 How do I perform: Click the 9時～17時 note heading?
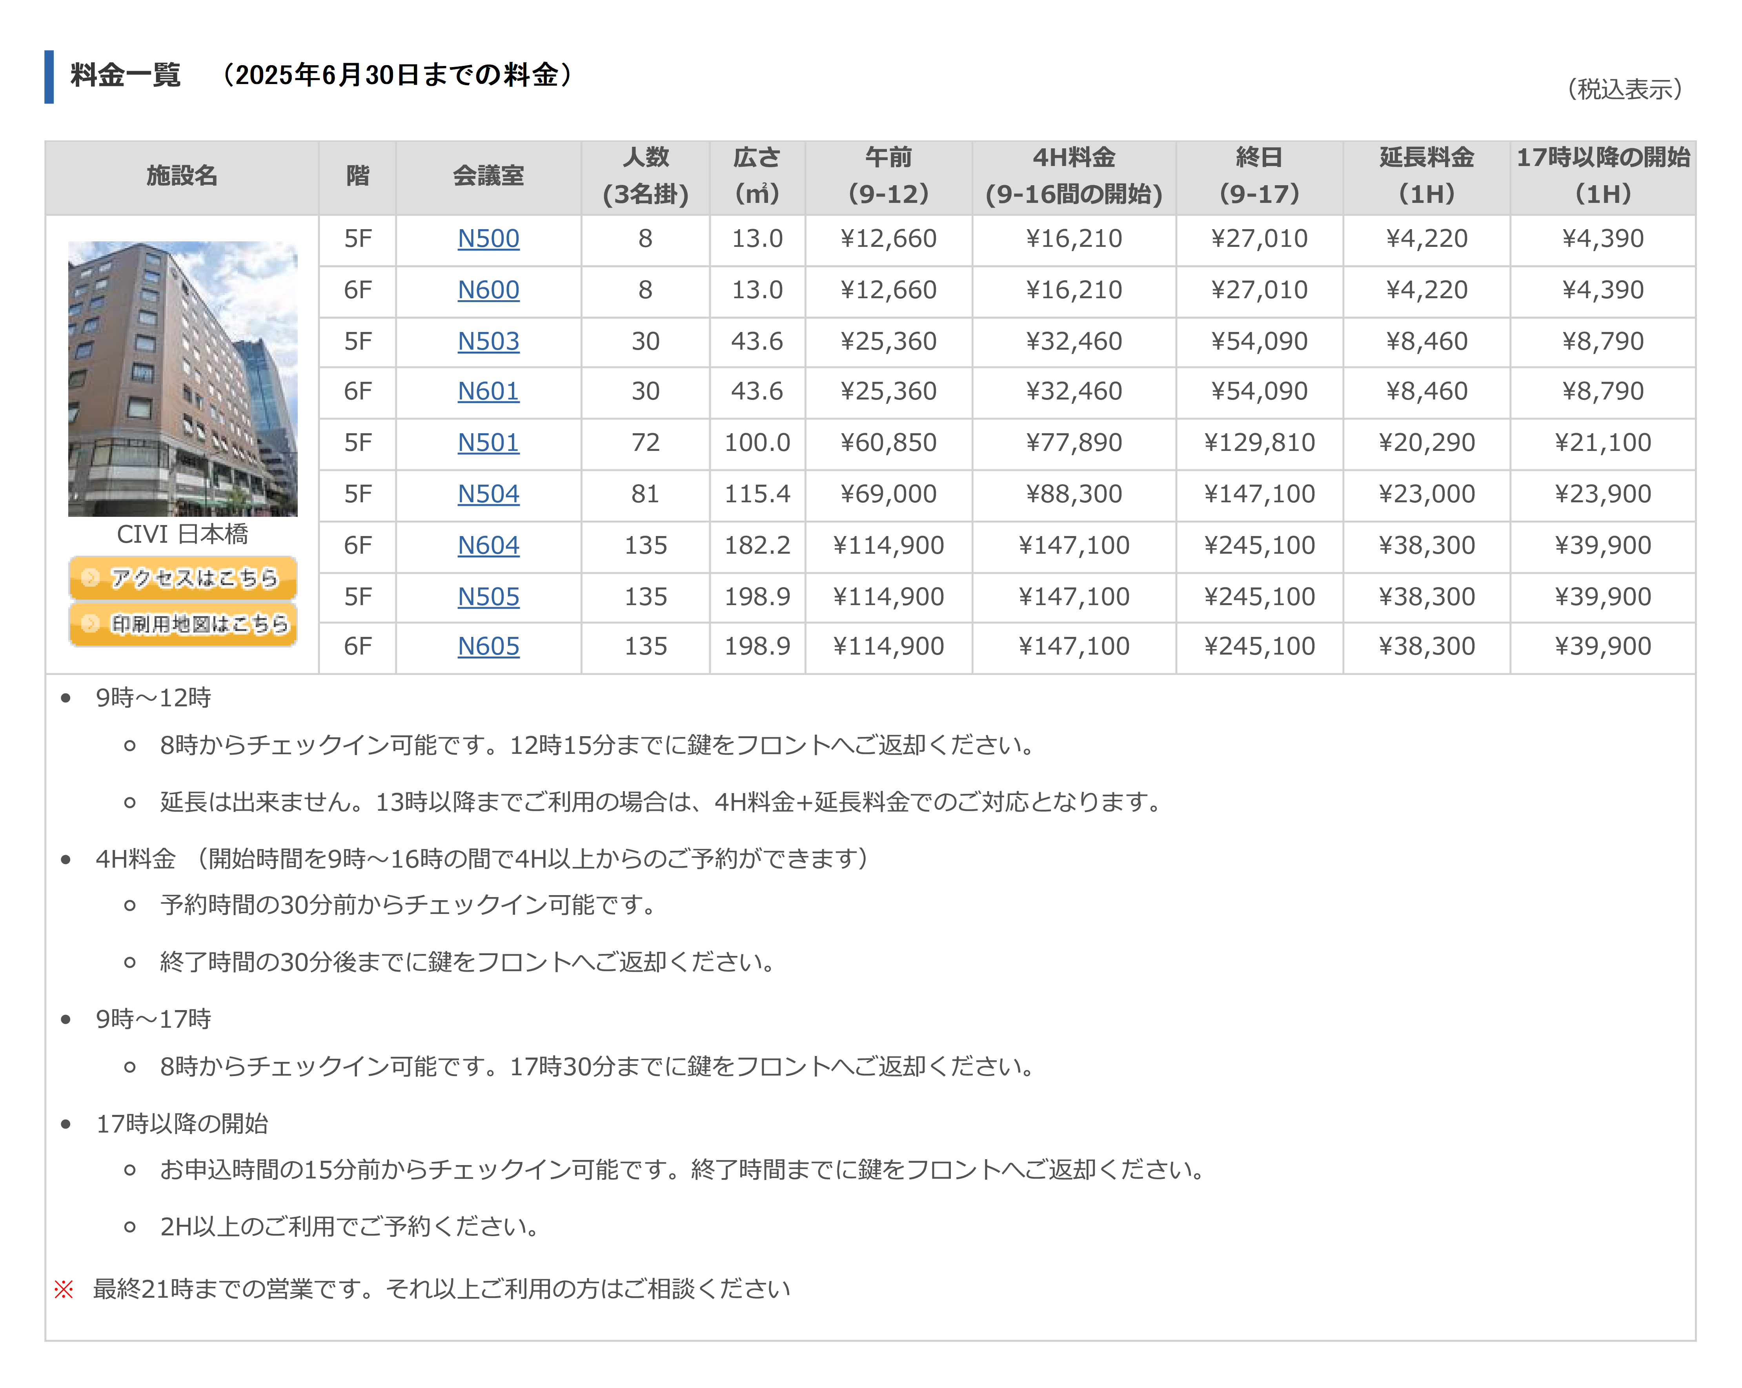point(153,1020)
